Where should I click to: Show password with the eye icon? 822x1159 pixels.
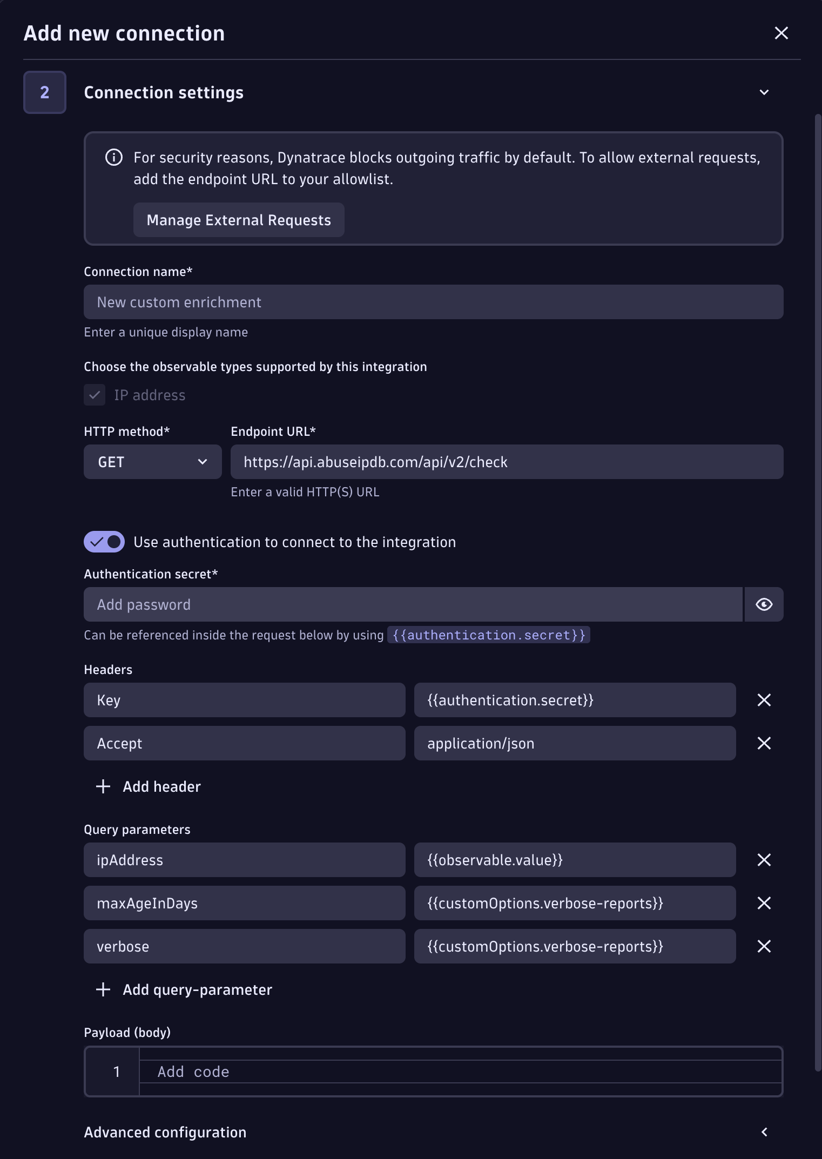tap(764, 604)
